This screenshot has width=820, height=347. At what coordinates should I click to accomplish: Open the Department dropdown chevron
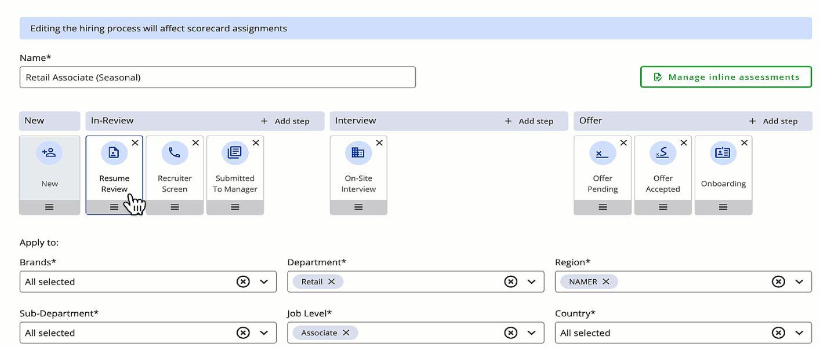pos(531,282)
